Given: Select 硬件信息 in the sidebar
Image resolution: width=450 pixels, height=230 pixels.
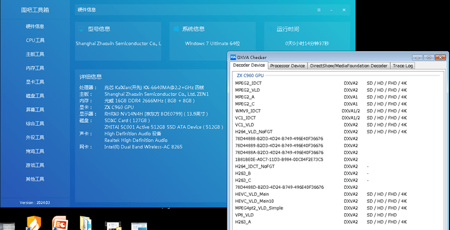Looking at the screenshot, I should [35, 26].
